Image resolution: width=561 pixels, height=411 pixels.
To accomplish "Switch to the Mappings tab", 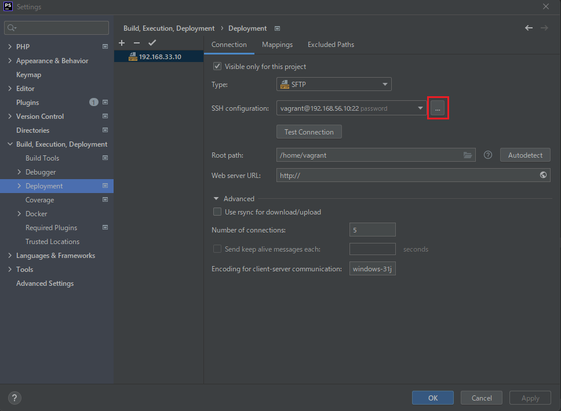I will tap(277, 45).
